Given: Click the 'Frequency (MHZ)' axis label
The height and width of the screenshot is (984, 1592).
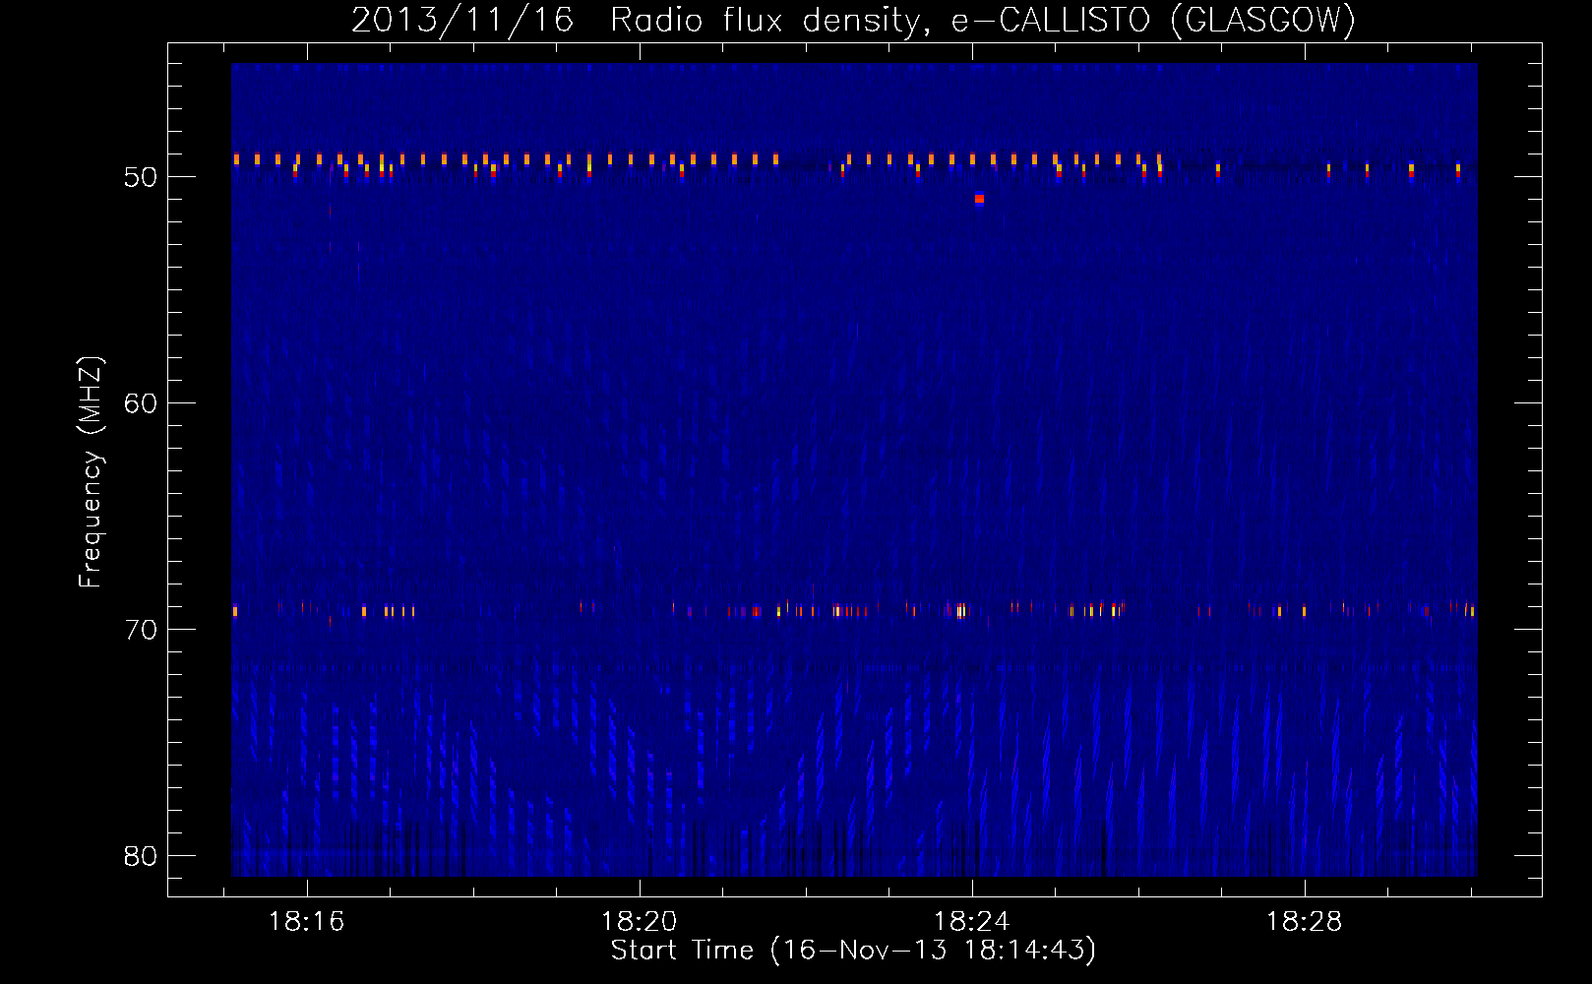Looking at the screenshot, I should click(90, 472).
